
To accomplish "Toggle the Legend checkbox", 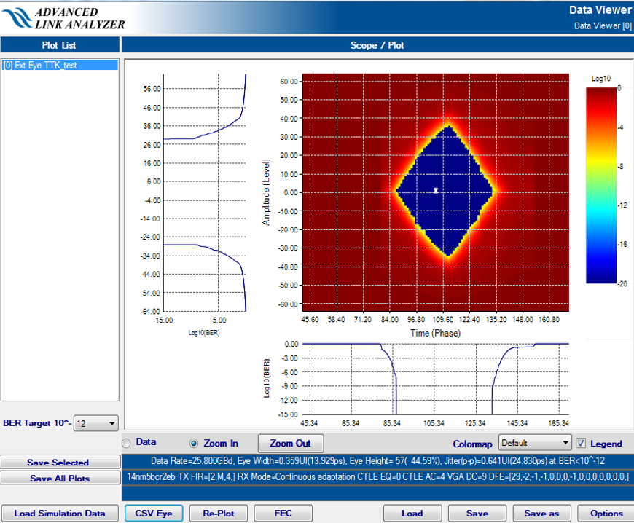I will coord(581,443).
